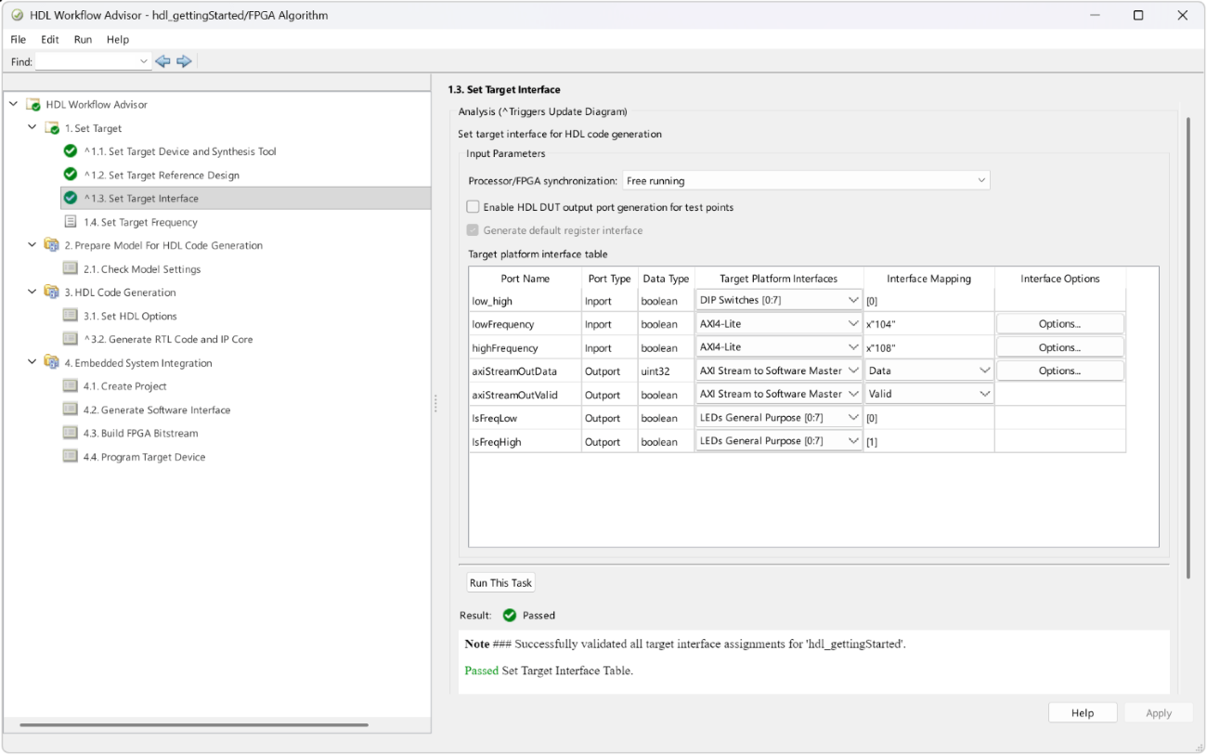Open the Interface Mapping dropdown showing Data
This screenshot has height=755, width=1207.
(928, 371)
